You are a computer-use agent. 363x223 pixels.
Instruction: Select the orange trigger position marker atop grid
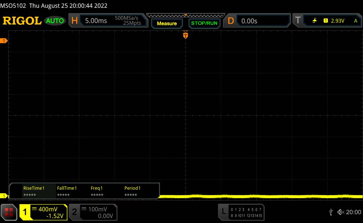[x=185, y=35]
